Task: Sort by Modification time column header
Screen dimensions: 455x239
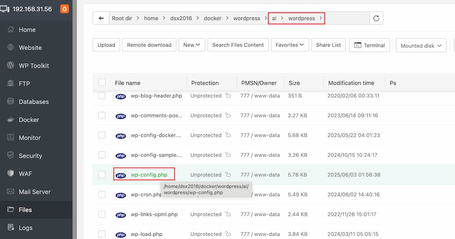Action: (x=351, y=83)
